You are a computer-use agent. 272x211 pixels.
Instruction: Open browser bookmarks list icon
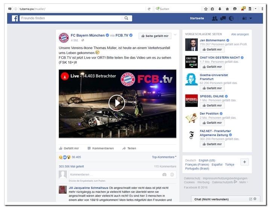click(x=212, y=9)
